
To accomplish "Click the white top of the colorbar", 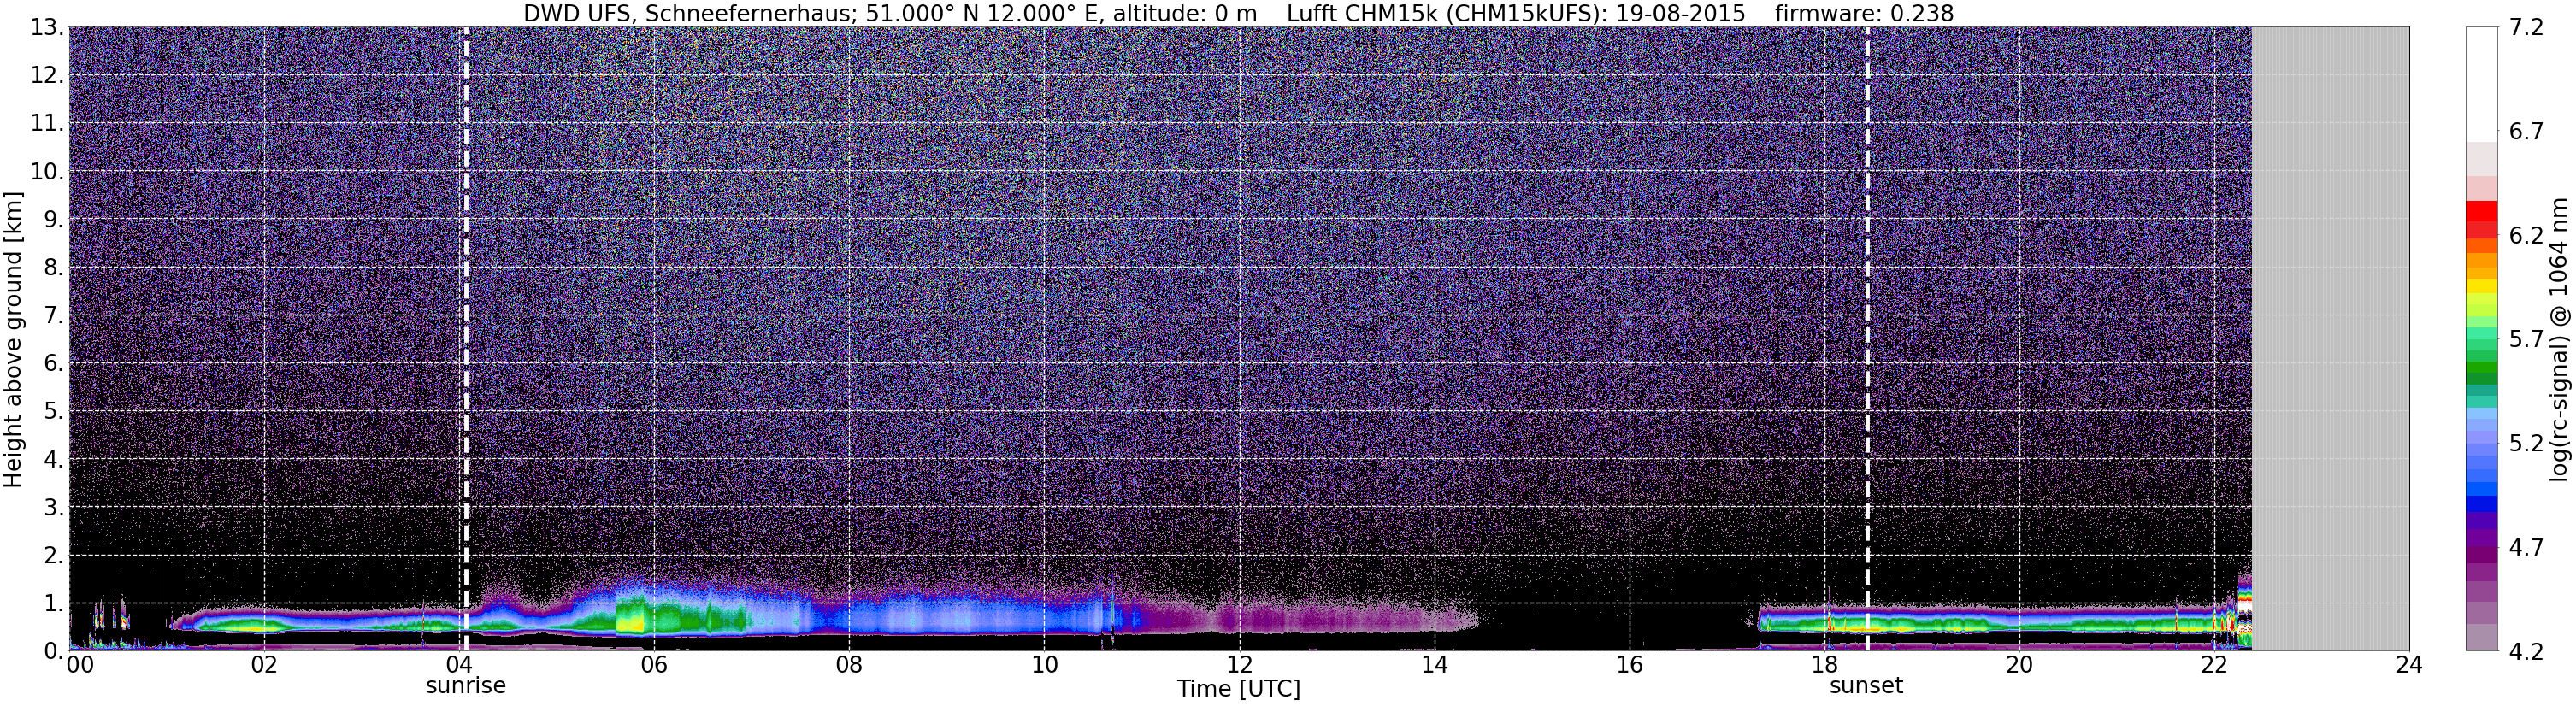I will tap(2482, 85).
